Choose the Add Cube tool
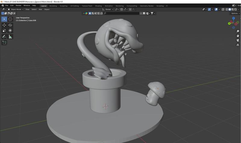Viewport: 241px width, 143px height. [4, 43]
